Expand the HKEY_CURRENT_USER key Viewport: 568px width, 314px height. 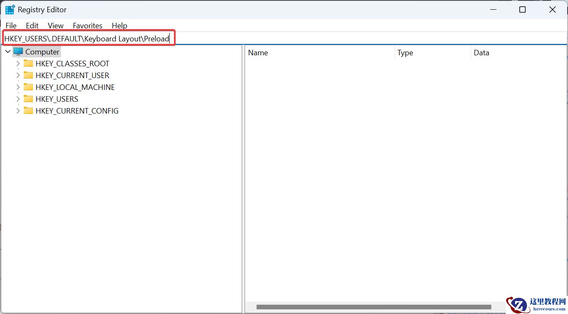click(x=18, y=76)
